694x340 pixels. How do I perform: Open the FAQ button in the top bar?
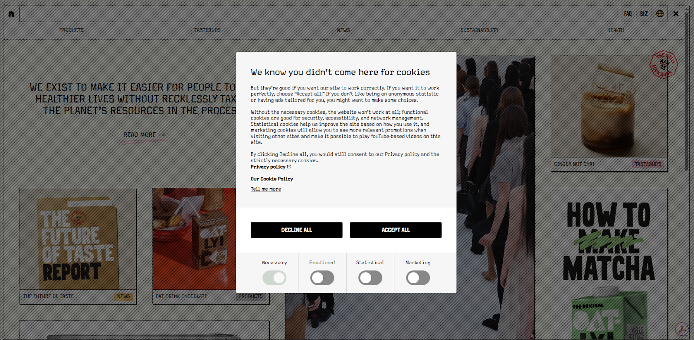coord(628,14)
